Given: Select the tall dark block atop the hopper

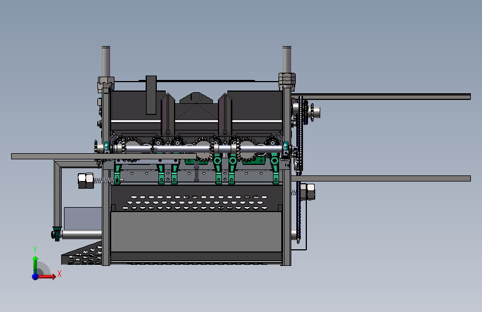Looking at the screenshot, I should 151,95.
